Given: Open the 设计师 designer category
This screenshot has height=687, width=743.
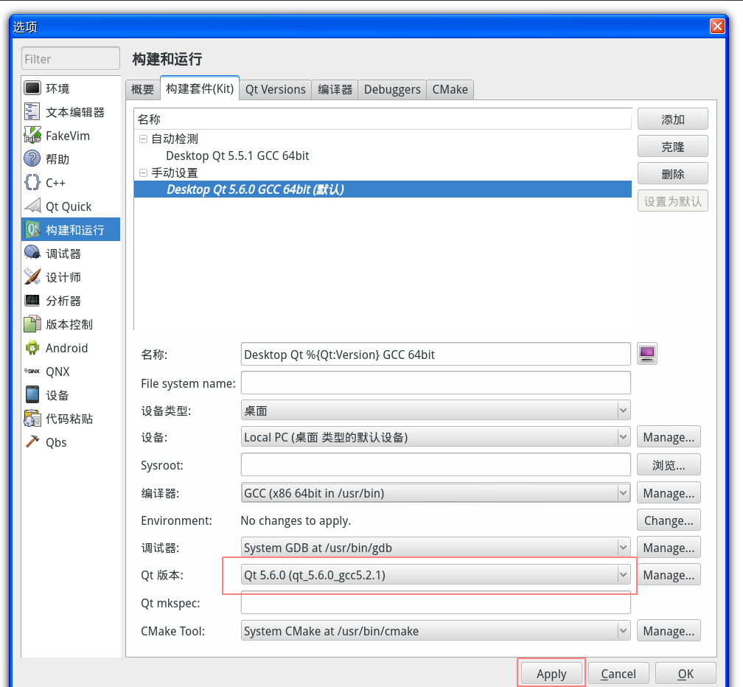Looking at the screenshot, I should (x=71, y=277).
